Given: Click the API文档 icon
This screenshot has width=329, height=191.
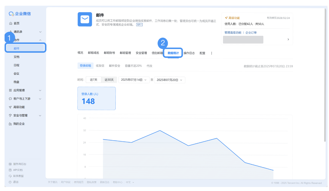Looking at the screenshot, I should tap(10, 170).
